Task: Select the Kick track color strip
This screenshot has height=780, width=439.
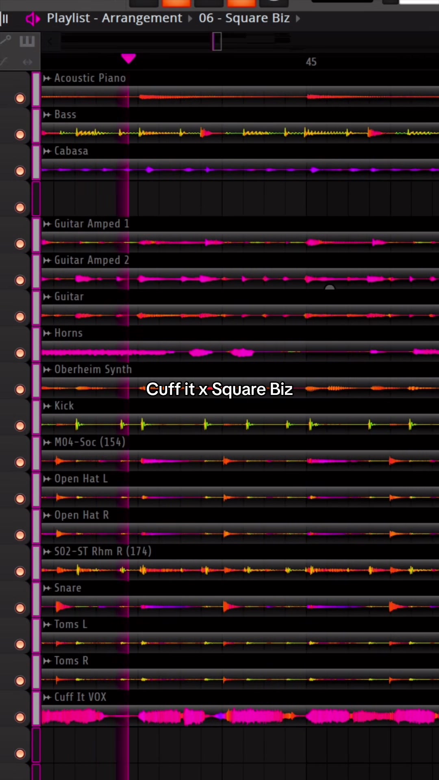Action: [36, 417]
